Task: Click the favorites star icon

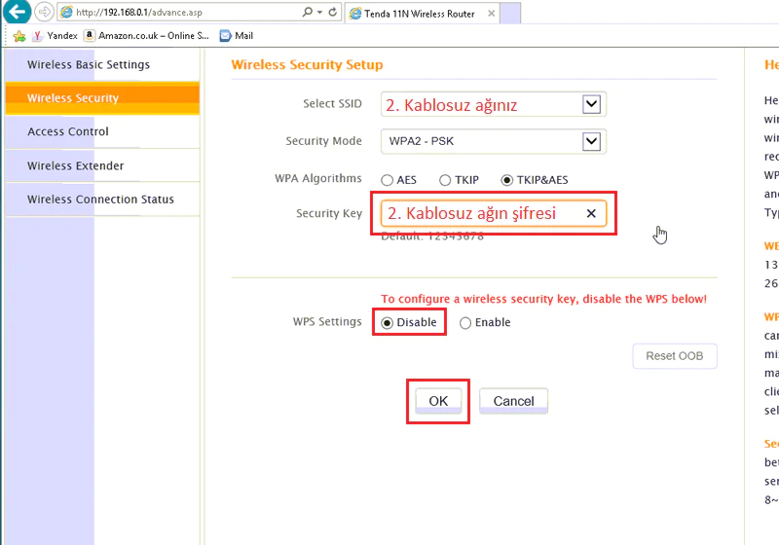Action: pyautogui.click(x=19, y=36)
